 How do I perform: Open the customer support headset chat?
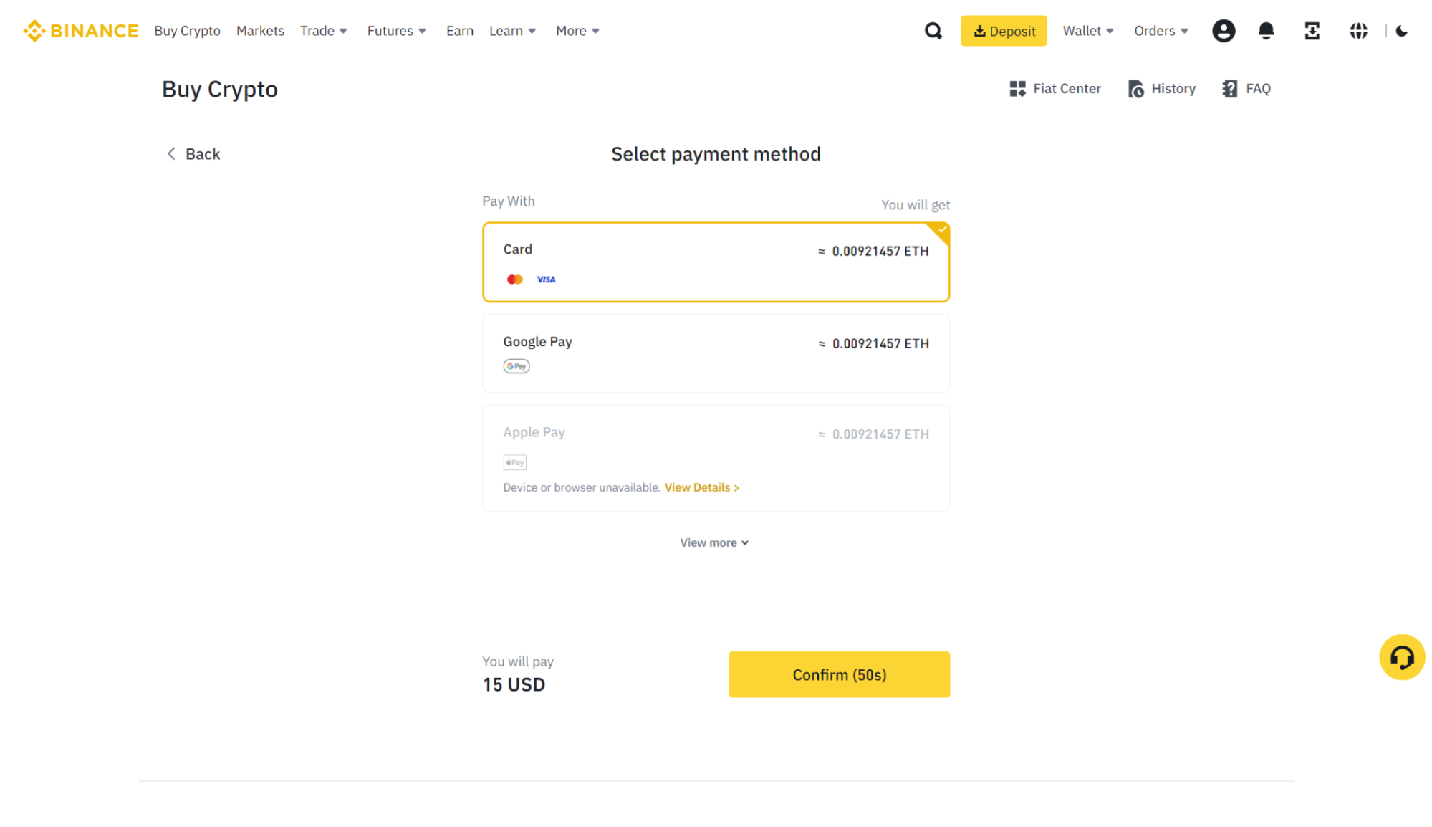(x=1402, y=657)
